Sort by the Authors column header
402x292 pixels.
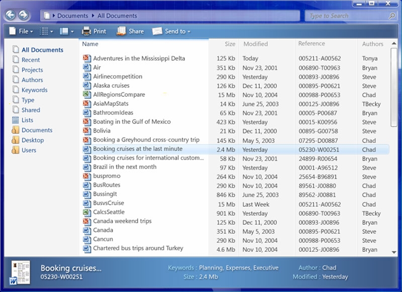[372, 44]
